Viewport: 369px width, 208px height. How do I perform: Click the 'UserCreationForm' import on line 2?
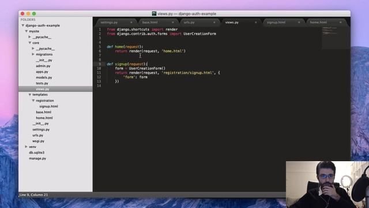[x=199, y=34]
